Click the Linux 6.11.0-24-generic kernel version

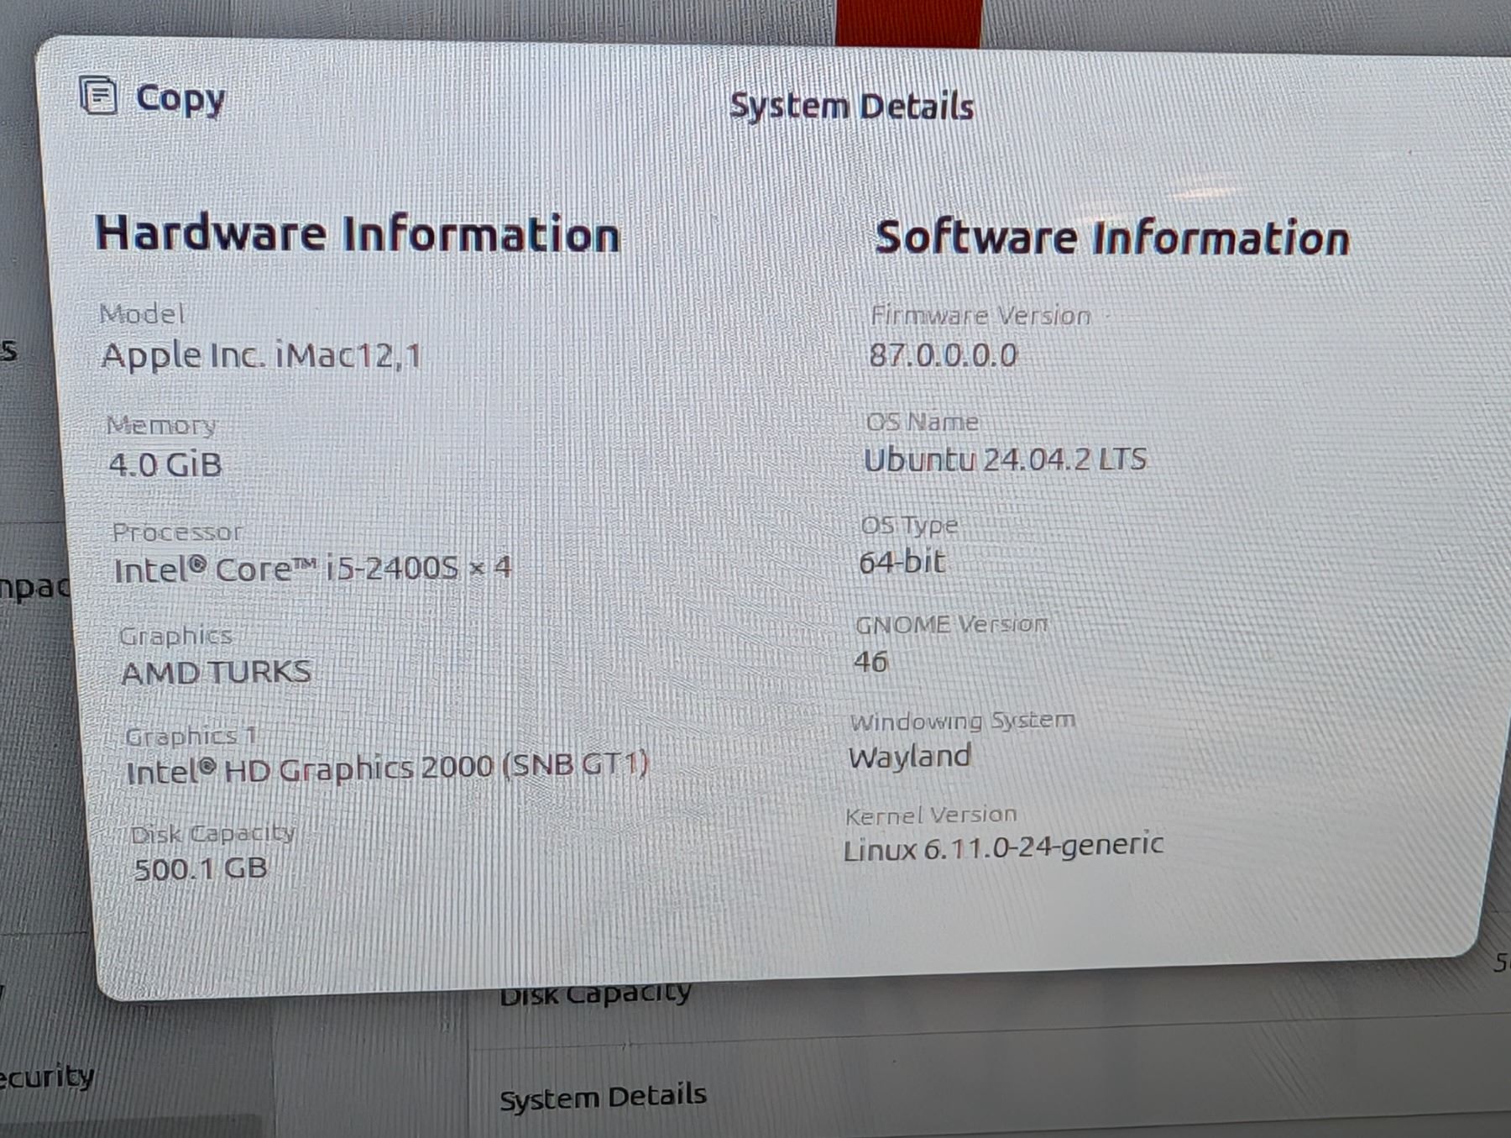[1003, 847]
